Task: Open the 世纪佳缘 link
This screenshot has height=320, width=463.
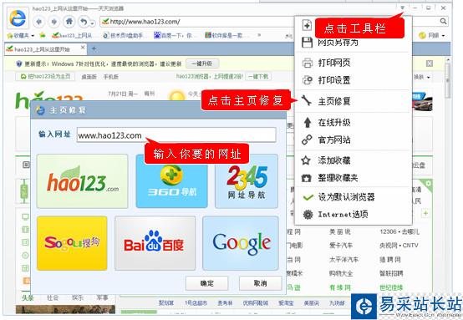Action: tap(391, 287)
